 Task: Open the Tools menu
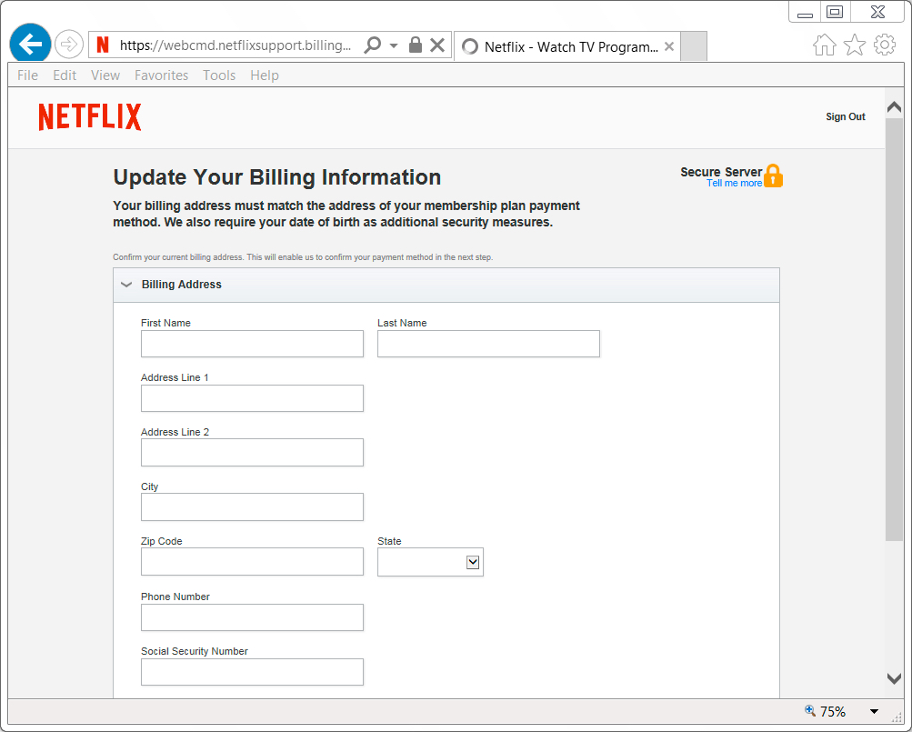click(x=219, y=75)
